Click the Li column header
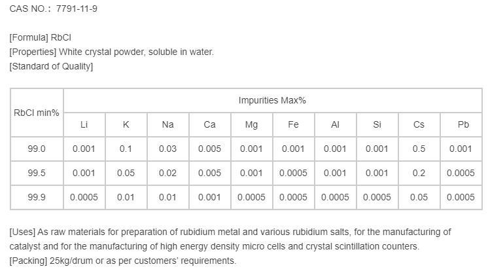Viewport: 488px width, 273px height. [x=84, y=124]
